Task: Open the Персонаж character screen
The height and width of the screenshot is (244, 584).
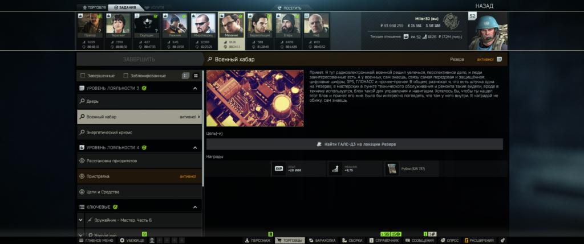Action: [257, 241]
